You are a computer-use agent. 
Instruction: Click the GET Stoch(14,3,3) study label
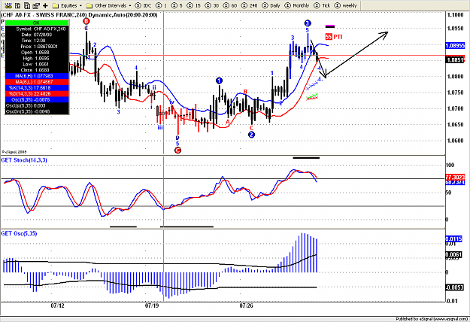click(x=24, y=160)
